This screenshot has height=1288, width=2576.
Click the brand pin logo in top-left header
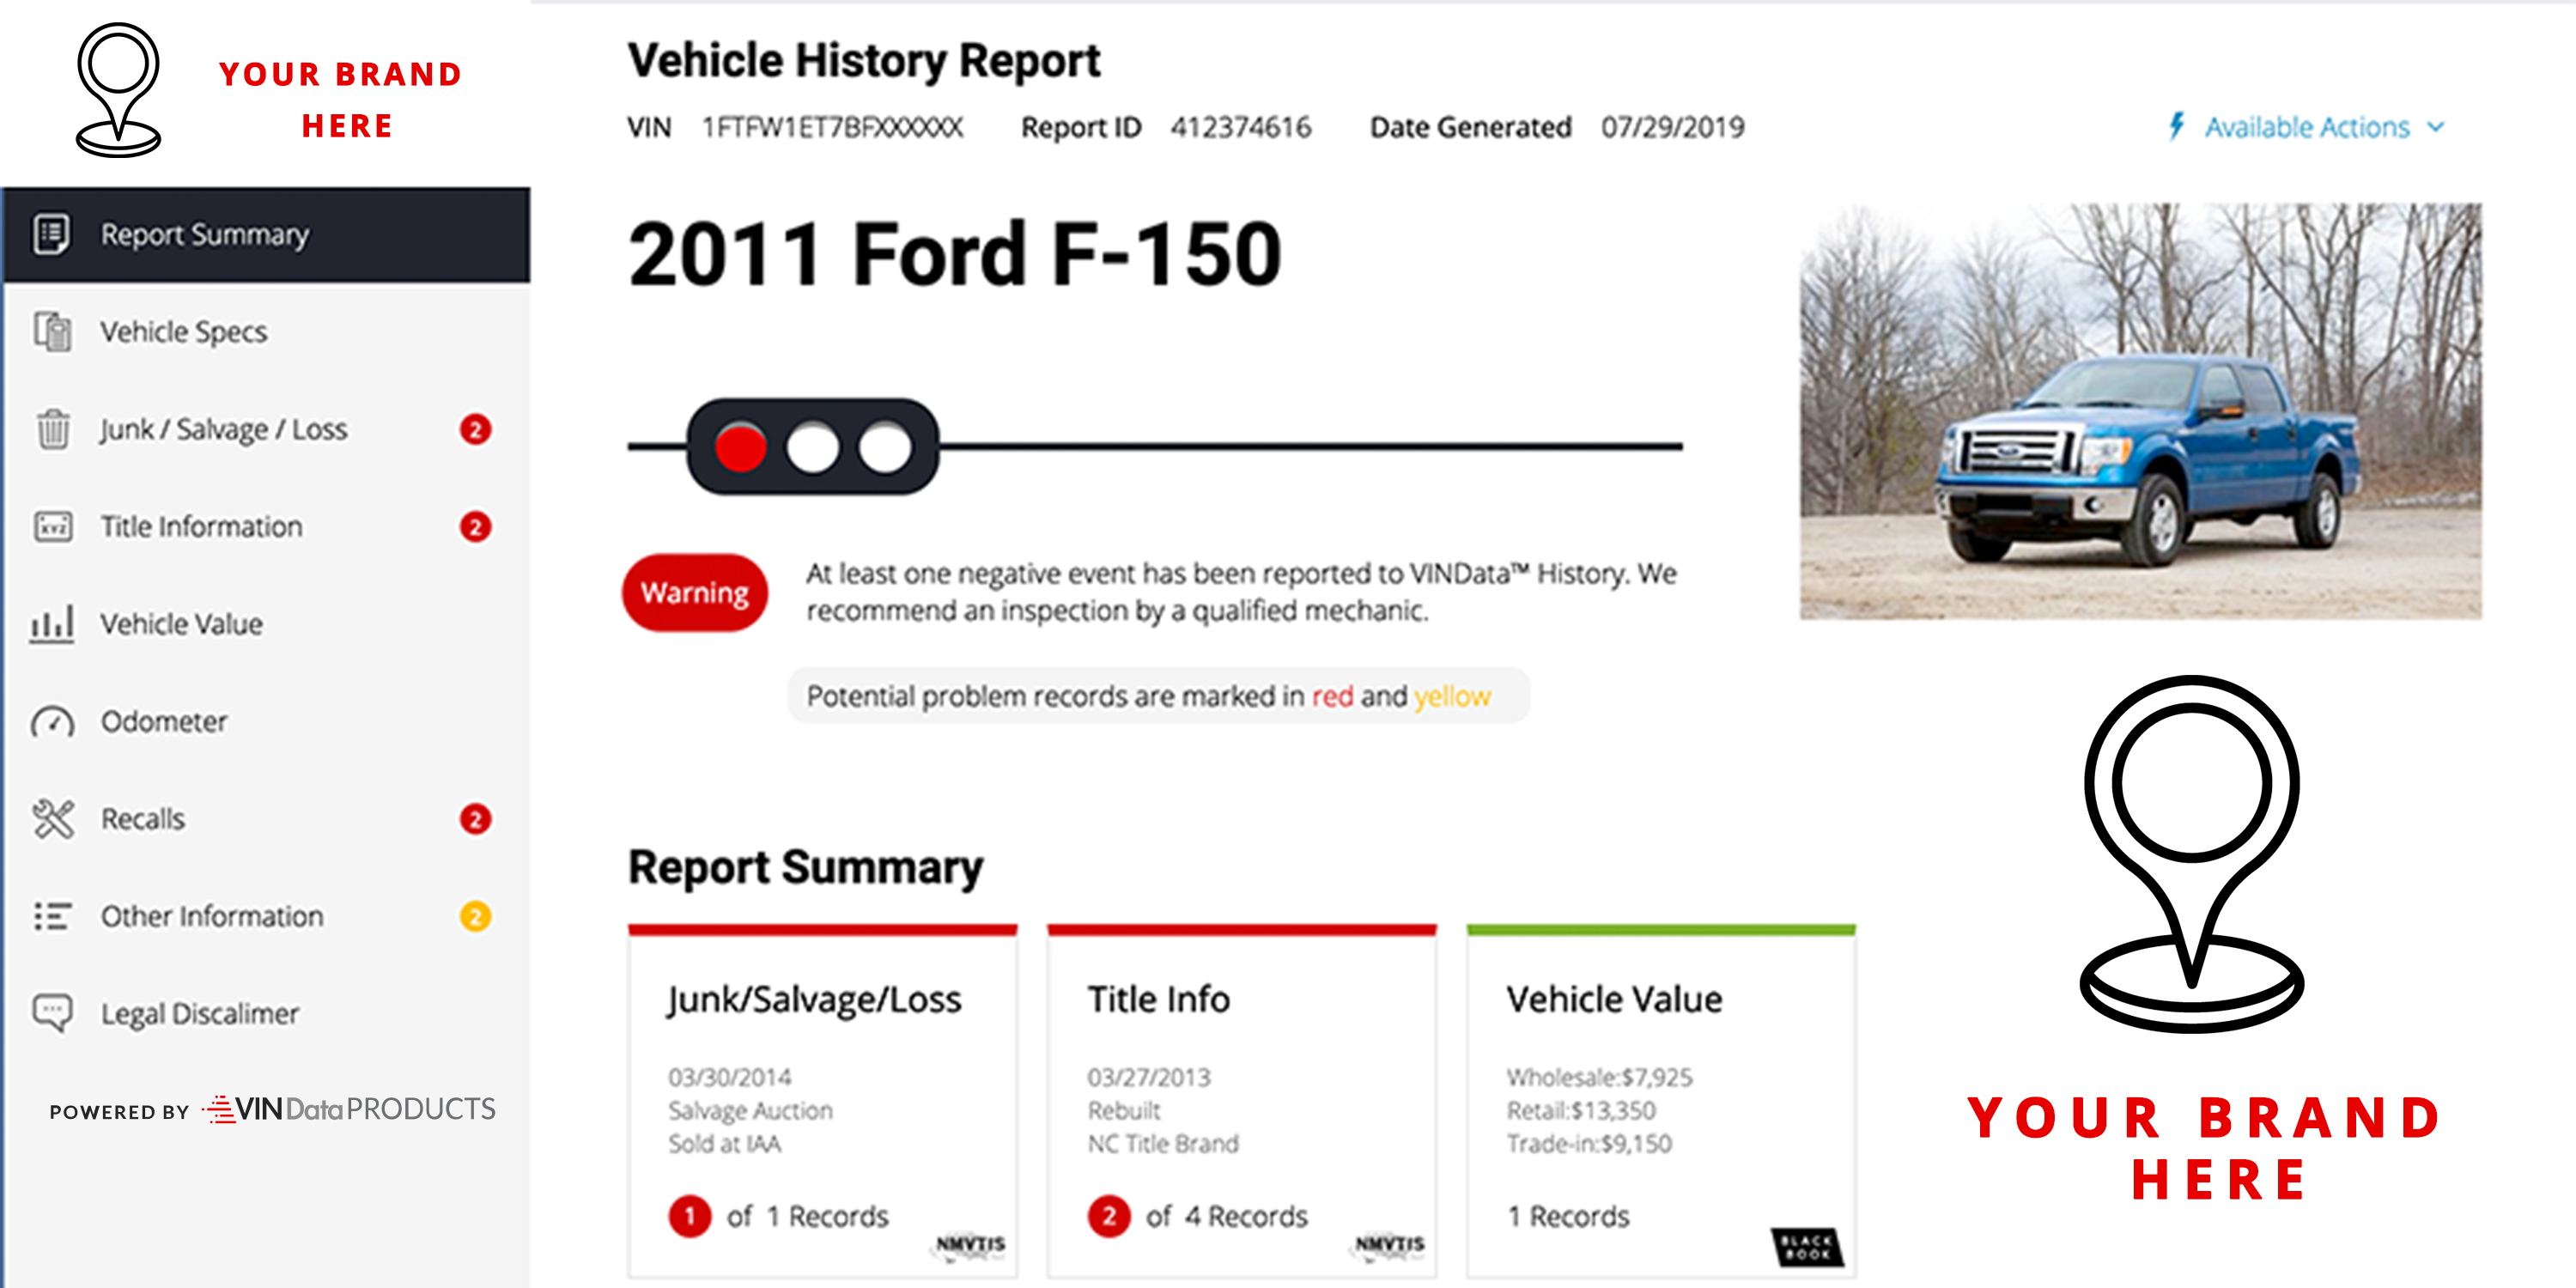[118, 90]
